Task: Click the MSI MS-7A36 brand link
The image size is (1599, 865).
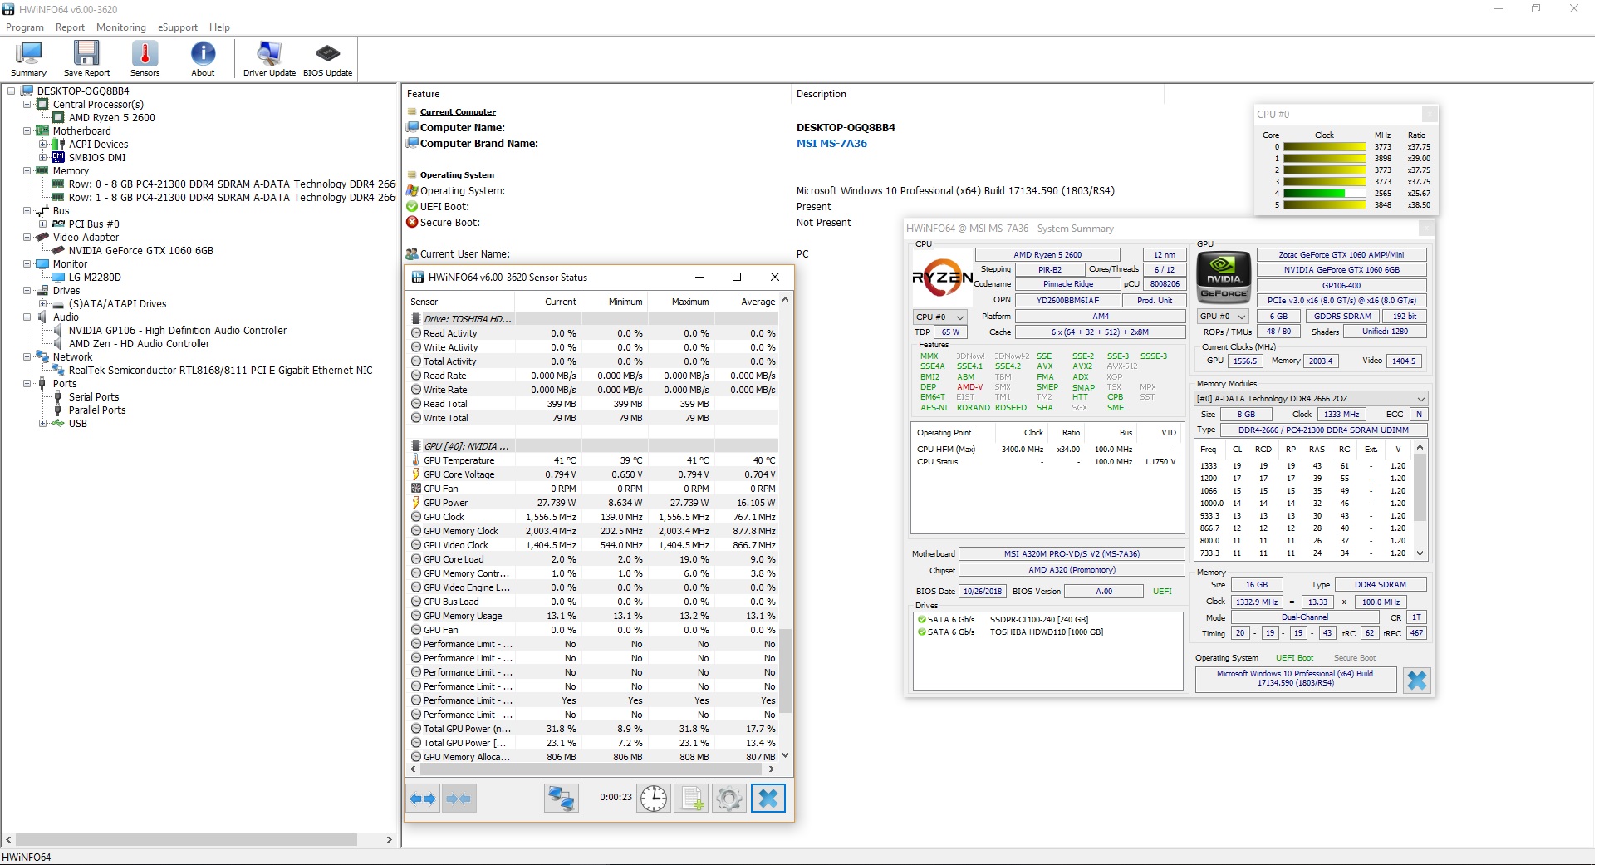Action: point(831,144)
